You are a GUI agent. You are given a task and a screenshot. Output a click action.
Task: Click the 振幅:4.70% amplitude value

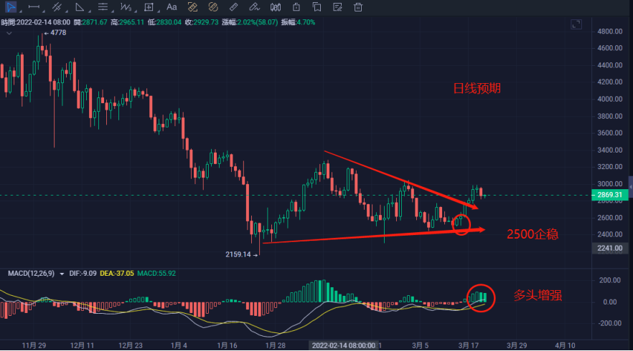298,22
